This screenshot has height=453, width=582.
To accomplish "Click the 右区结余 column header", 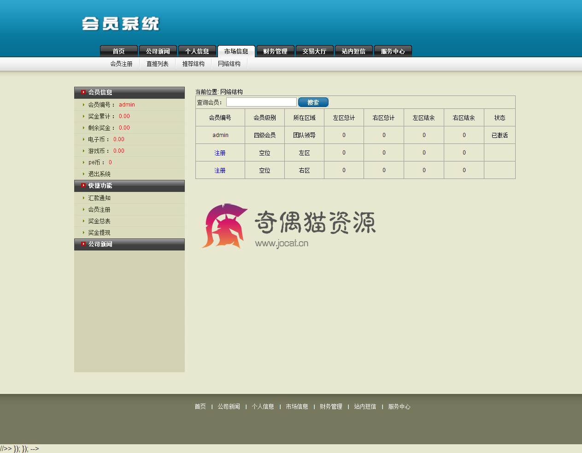I will pos(464,118).
